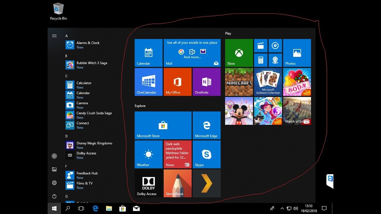Open the Calendar tile

[149, 53]
